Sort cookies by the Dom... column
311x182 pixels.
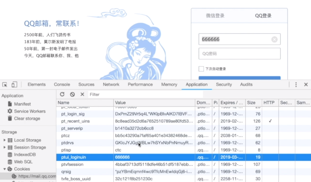click(203, 103)
